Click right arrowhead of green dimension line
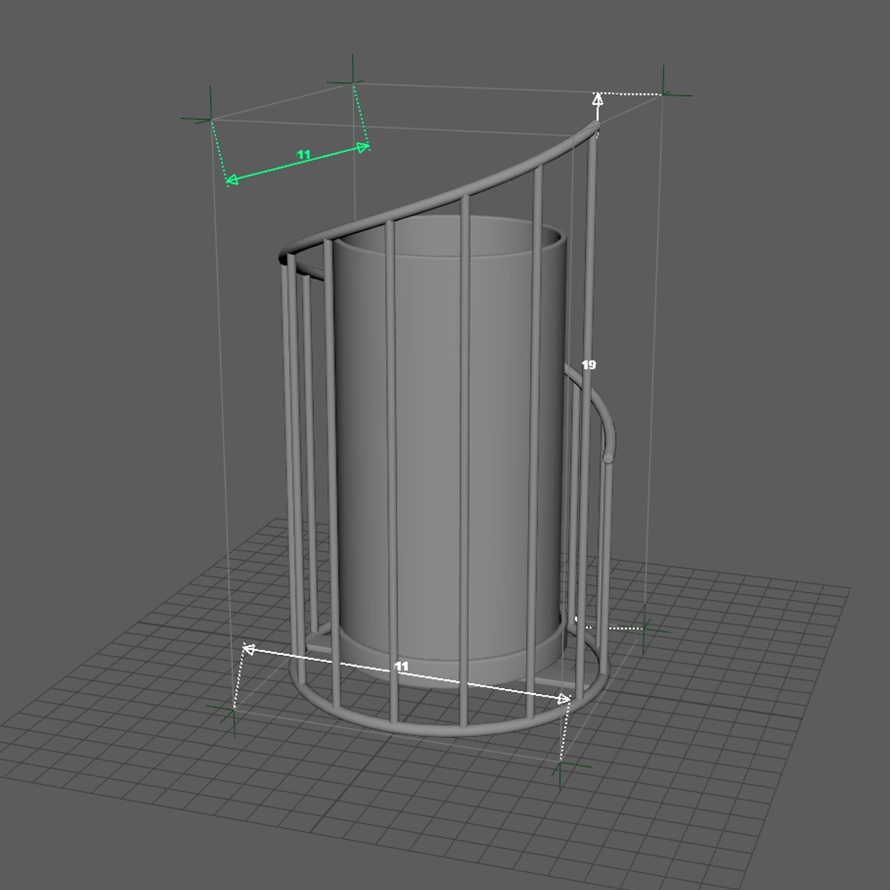Screen dimensions: 890x890 [364, 148]
